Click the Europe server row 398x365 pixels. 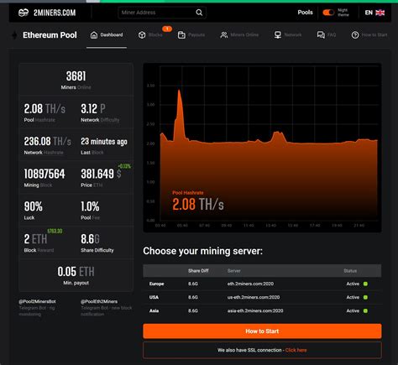pyautogui.click(x=262, y=284)
